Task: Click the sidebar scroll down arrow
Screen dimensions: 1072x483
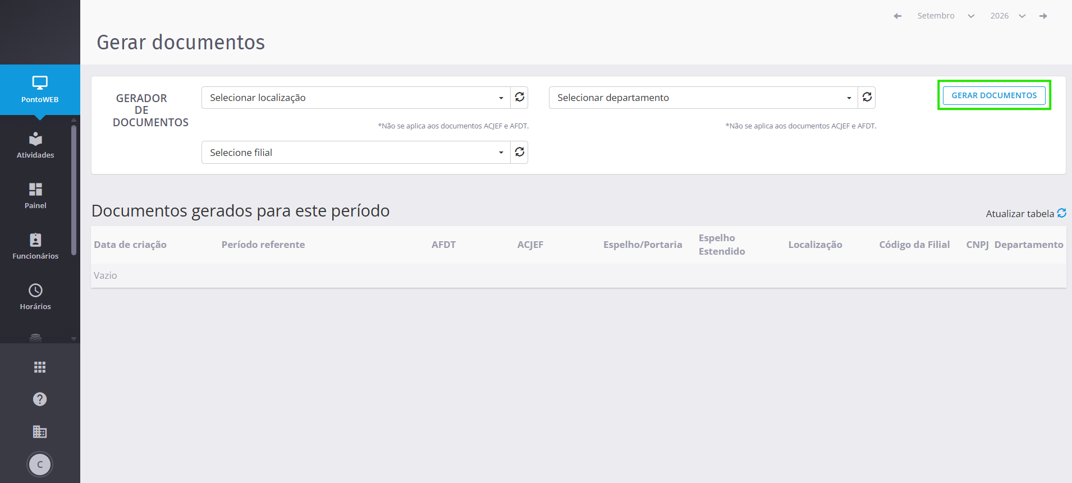Action: [74, 339]
